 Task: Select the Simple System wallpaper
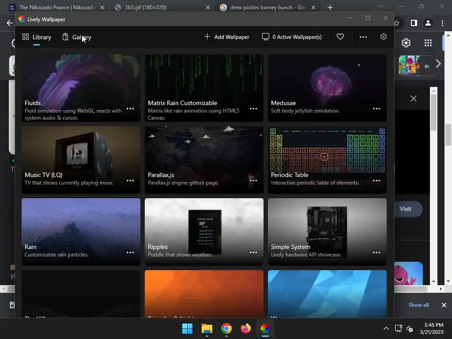click(327, 231)
